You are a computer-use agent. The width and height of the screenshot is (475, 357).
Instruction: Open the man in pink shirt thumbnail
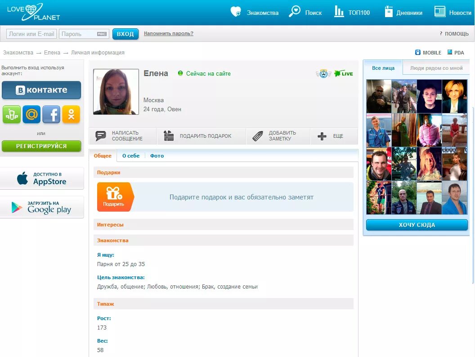pos(429,130)
